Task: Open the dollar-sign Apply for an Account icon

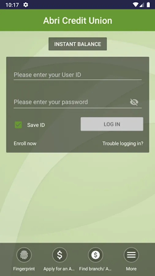Action: point(60,255)
